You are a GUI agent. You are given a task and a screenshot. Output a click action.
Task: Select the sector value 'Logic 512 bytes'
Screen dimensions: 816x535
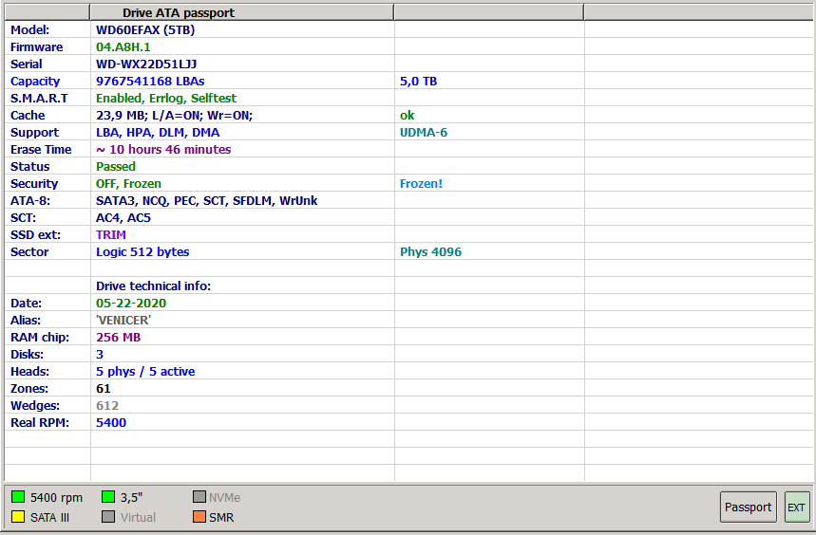coord(142,252)
